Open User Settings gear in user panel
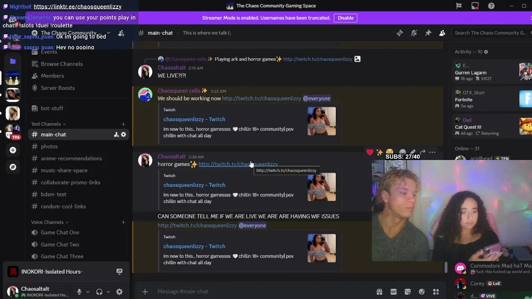This screenshot has width=532, height=299. (119, 292)
